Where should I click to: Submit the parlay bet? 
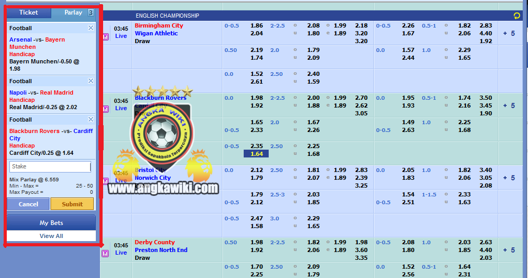72,204
